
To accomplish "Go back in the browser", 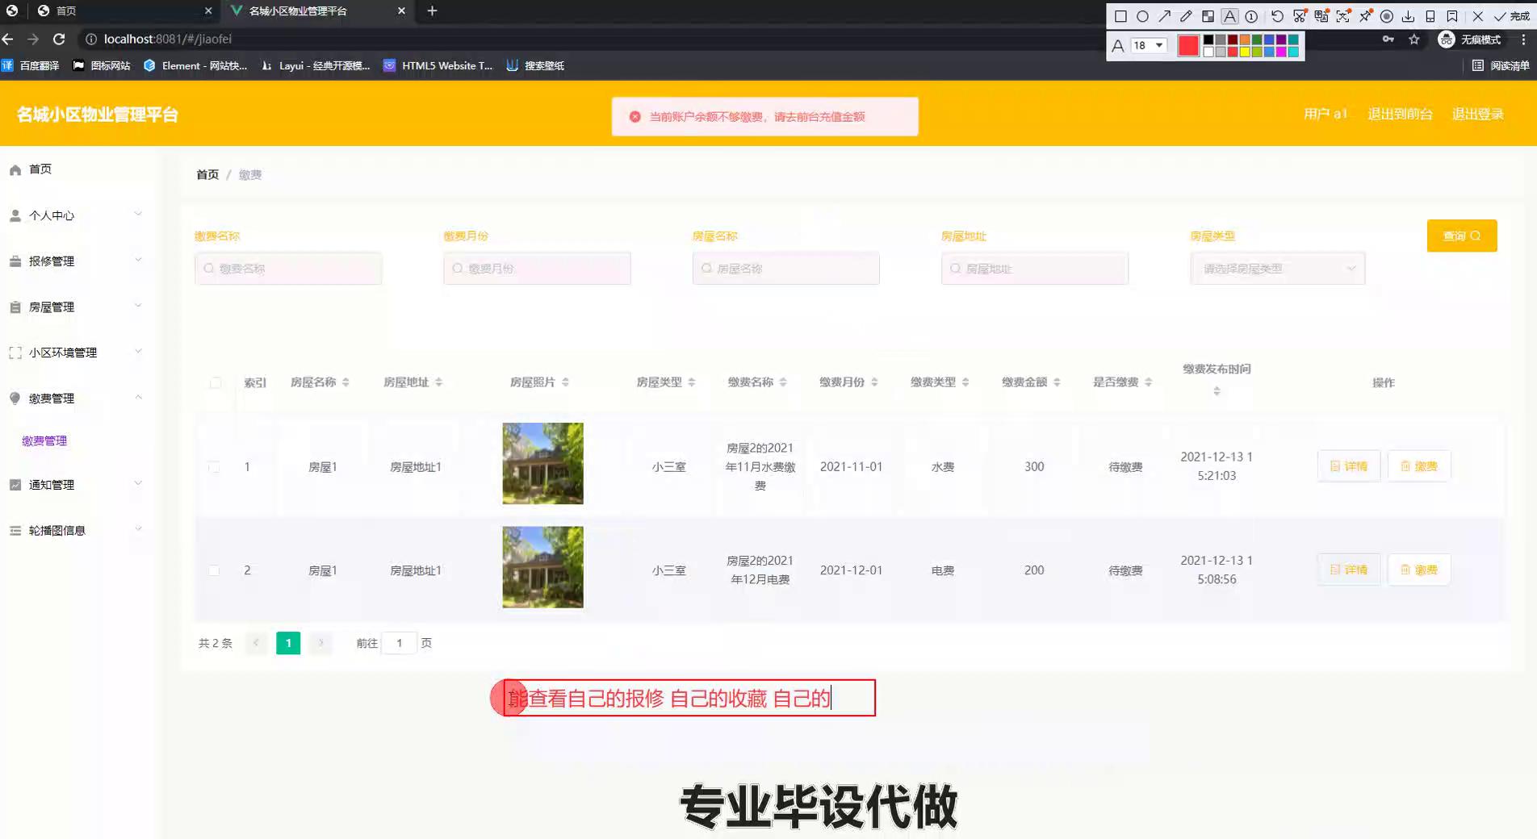I will point(8,39).
